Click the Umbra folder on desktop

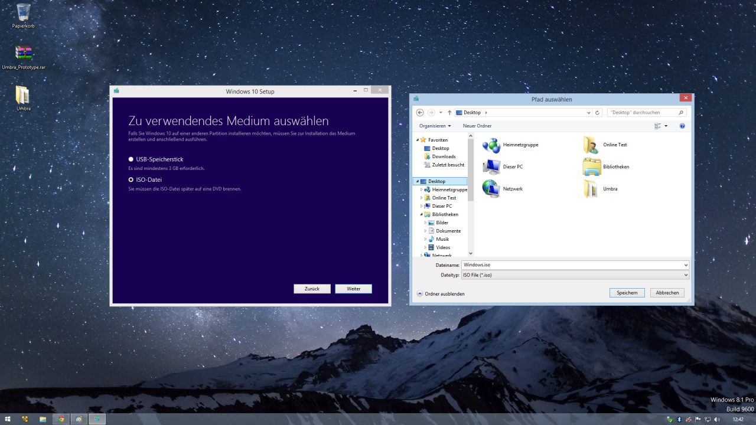(24, 99)
